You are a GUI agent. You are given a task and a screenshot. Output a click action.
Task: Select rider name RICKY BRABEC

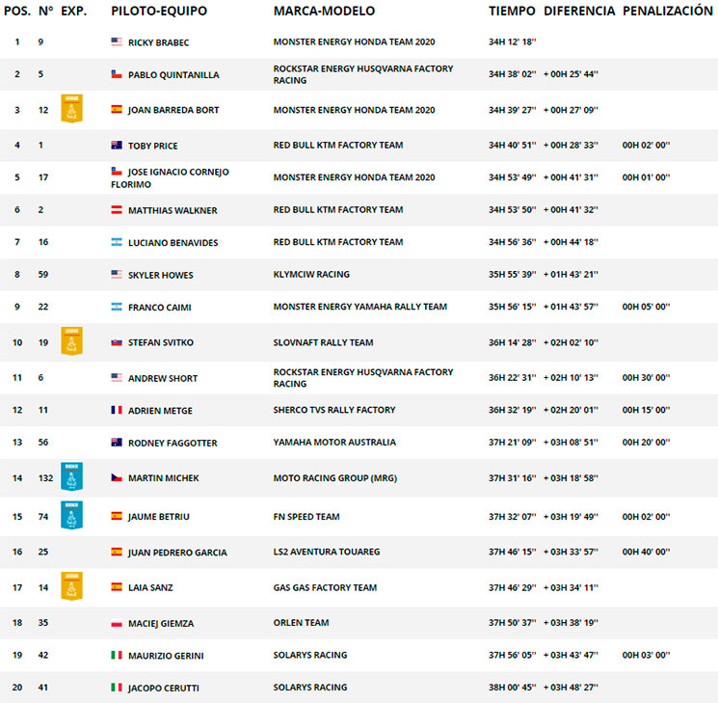pyautogui.click(x=158, y=42)
